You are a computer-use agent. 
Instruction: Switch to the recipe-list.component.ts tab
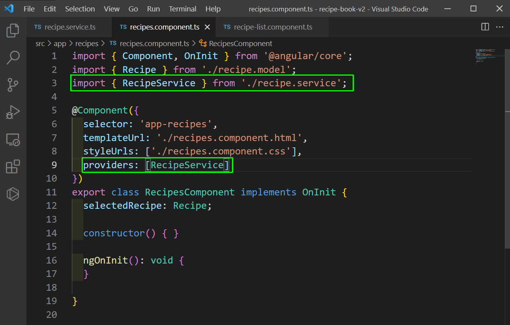[273, 27]
